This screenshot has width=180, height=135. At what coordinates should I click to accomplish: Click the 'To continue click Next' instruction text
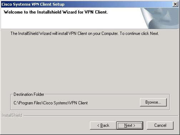click(139, 33)
